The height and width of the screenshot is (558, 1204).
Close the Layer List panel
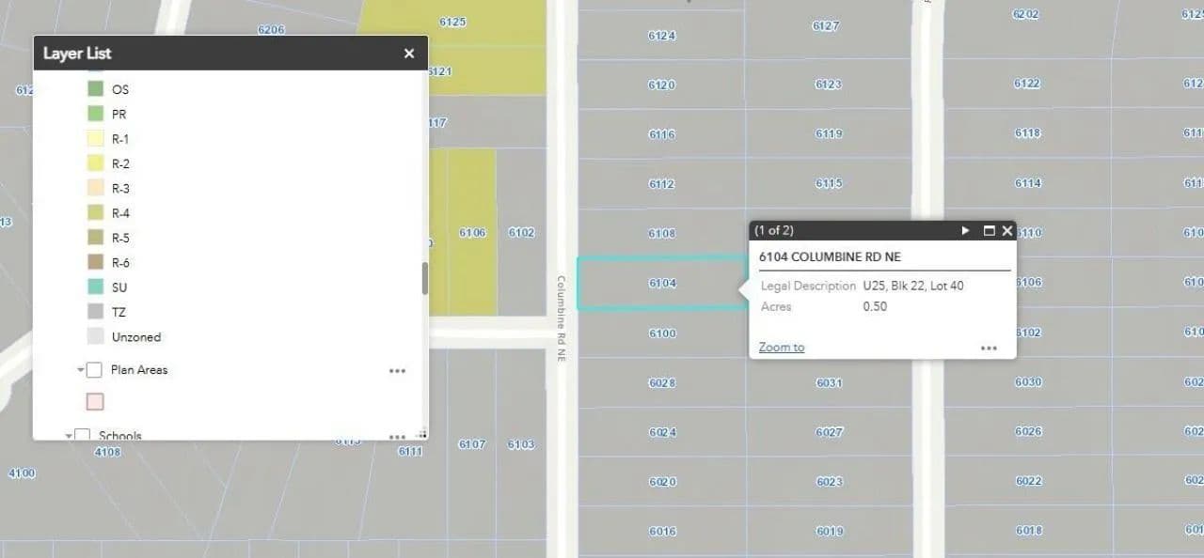coord(408,54)
